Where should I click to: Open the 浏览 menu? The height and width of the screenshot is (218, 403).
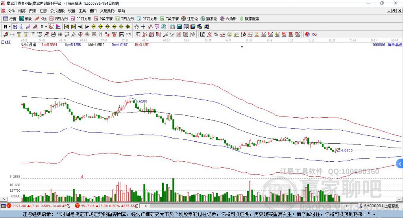(22, 11)
